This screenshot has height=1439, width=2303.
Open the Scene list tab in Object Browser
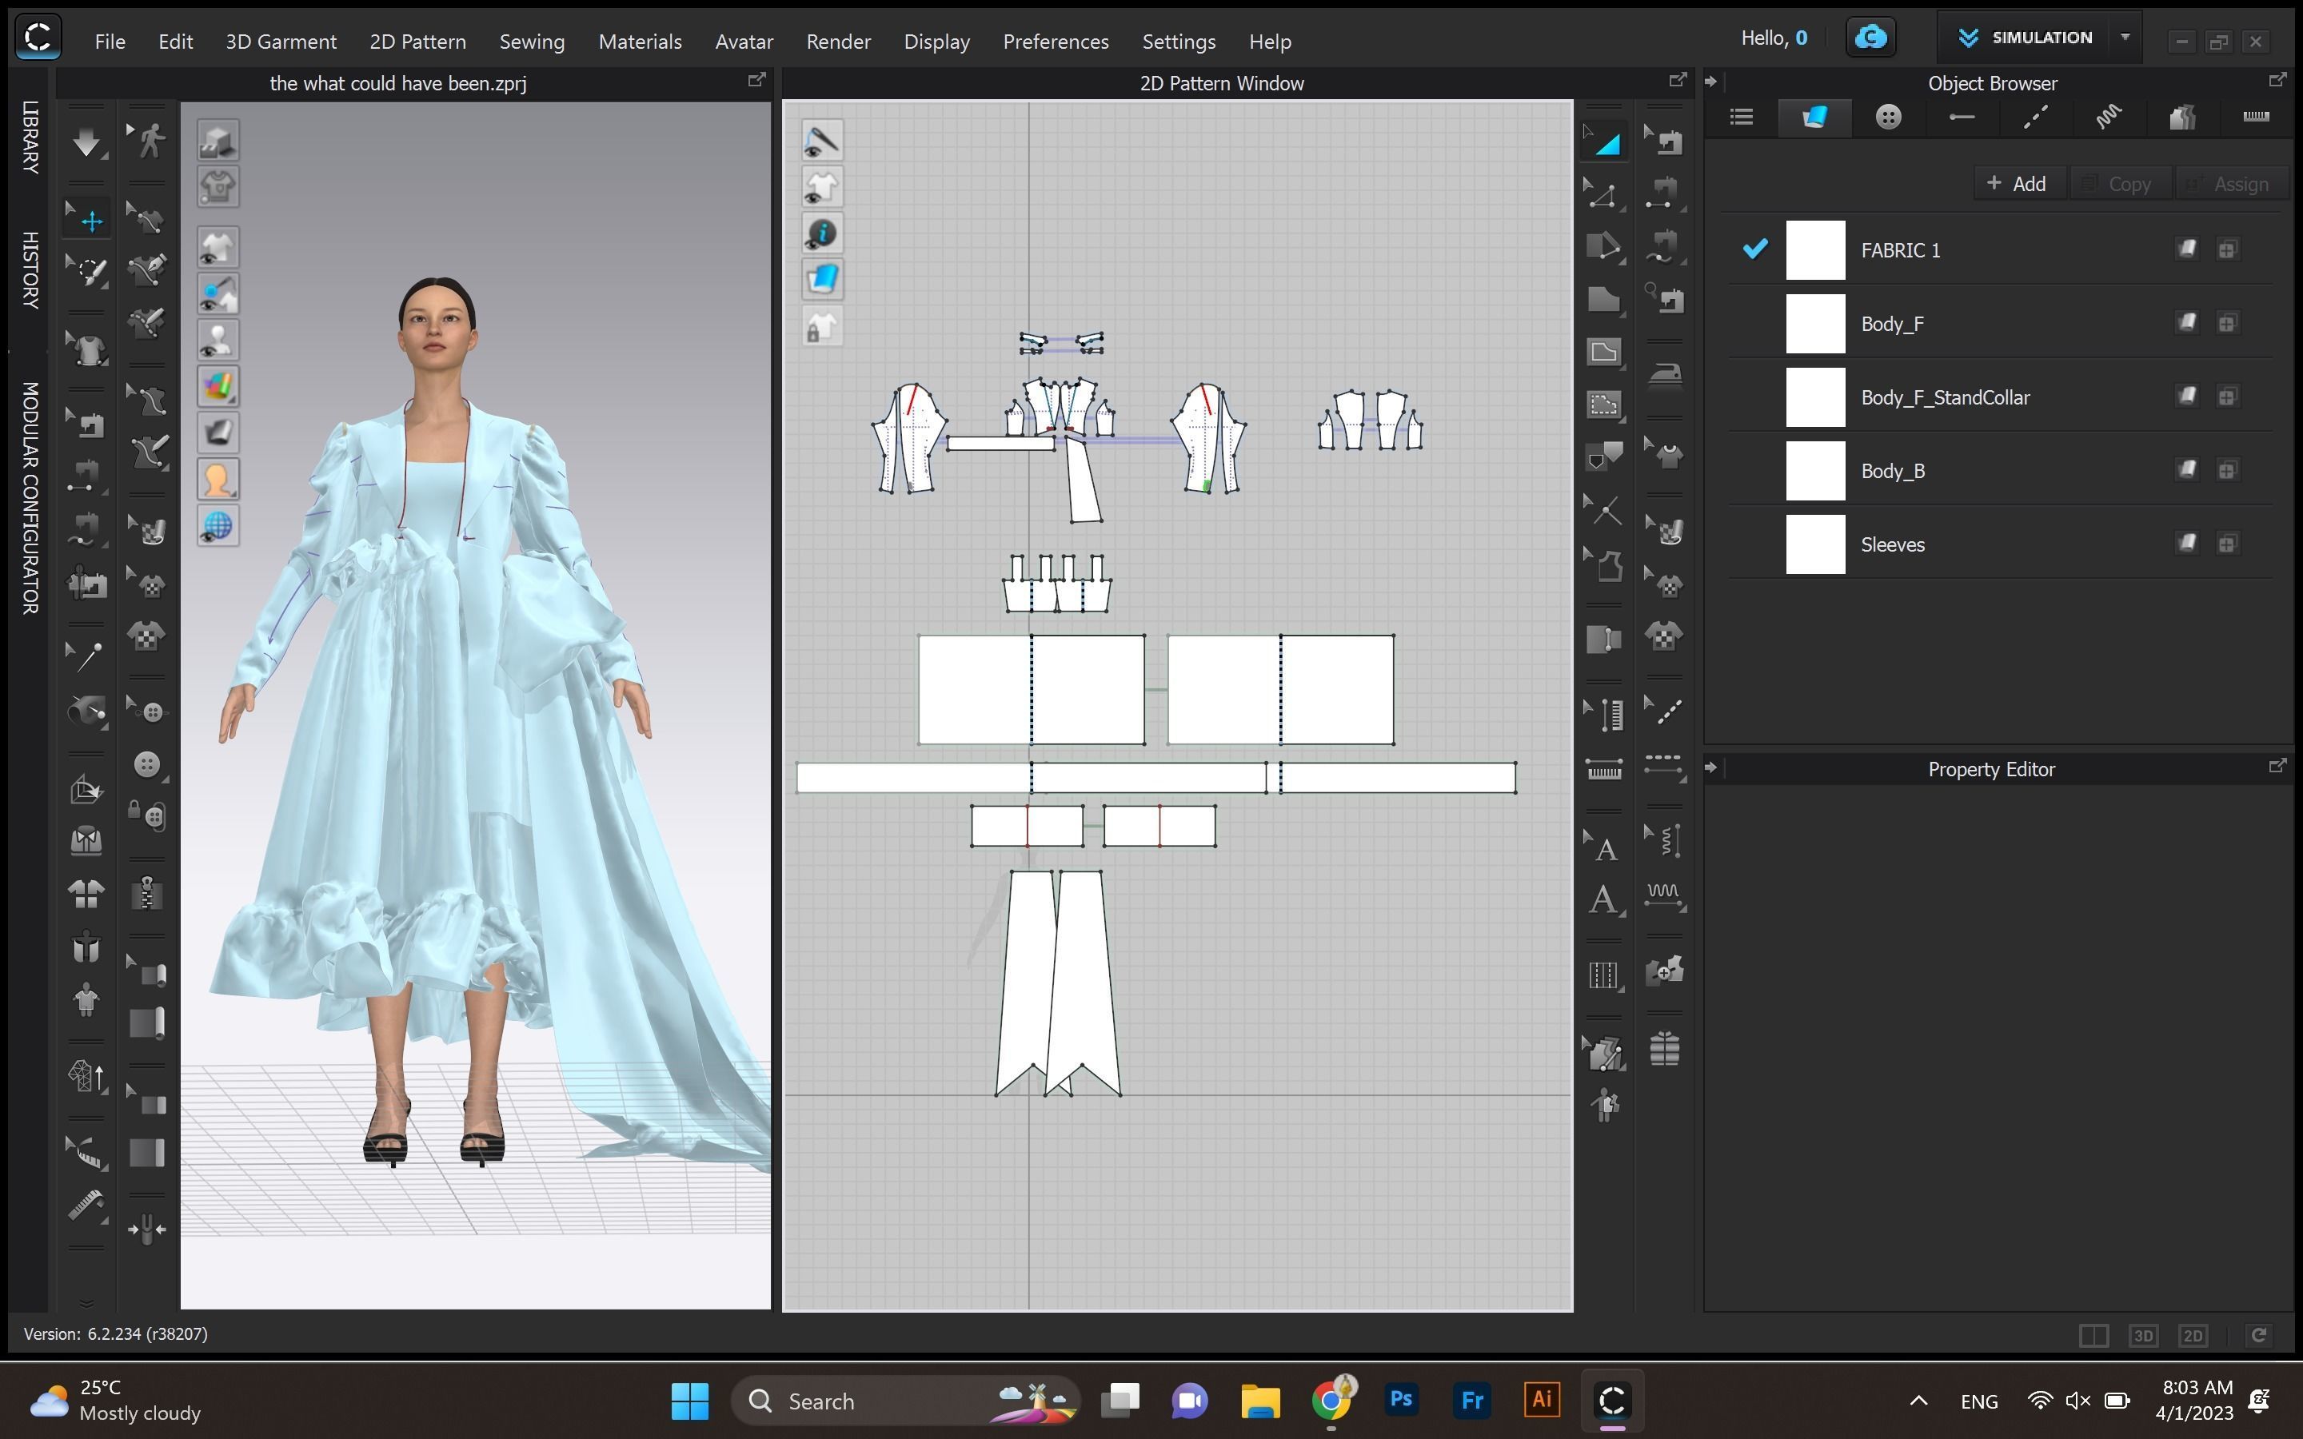click(1742, 117)
